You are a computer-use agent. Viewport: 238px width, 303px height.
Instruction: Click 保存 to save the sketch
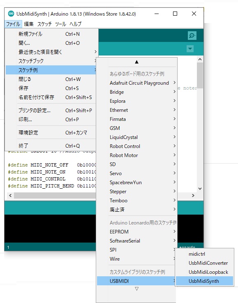pos(51,88)
